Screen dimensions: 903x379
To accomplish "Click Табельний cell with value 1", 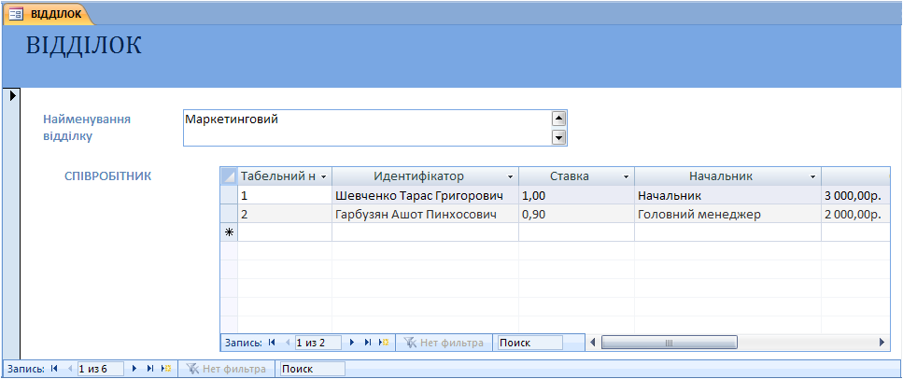I will point(285,195).
